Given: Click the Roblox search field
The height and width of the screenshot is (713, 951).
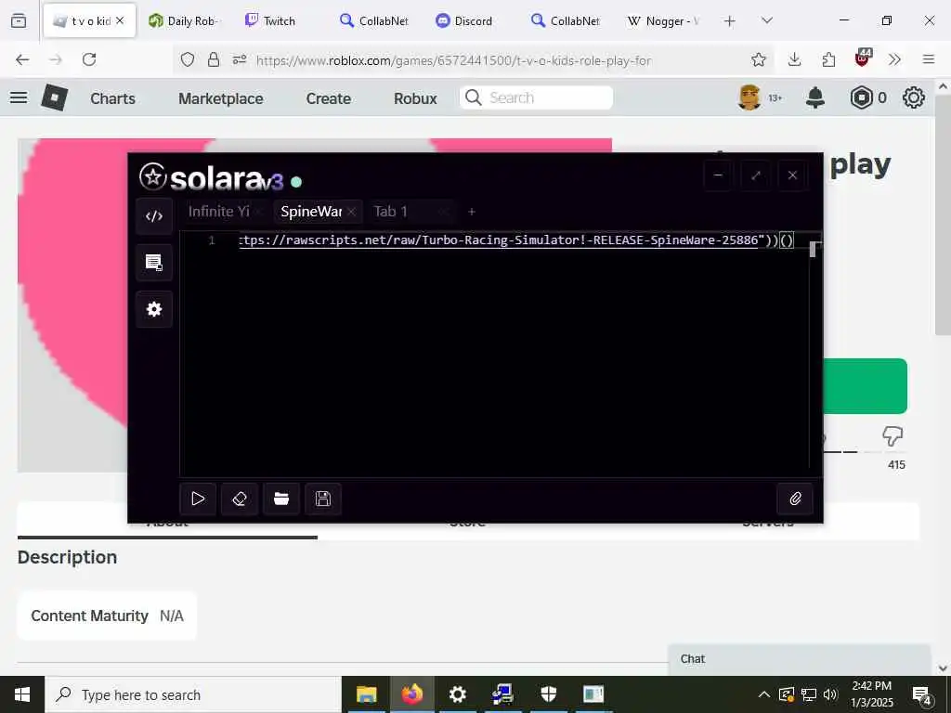Looking at the screenshot, I should 536,97.
